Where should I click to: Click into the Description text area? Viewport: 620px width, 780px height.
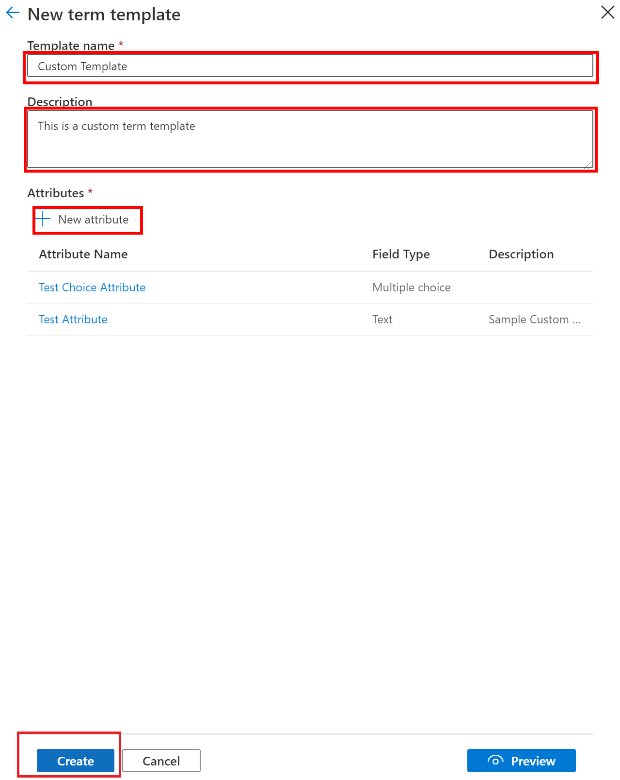[310, 140]
